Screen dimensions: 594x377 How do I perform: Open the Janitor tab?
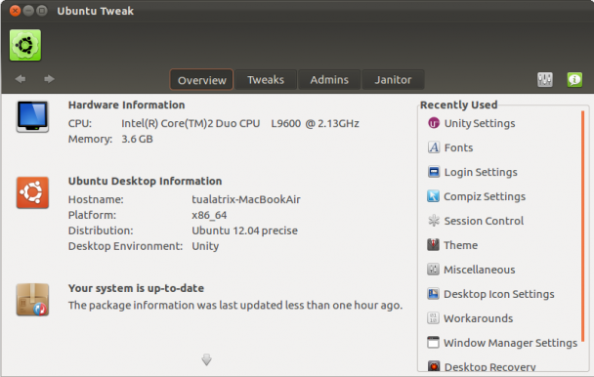[x=393, y=80]
